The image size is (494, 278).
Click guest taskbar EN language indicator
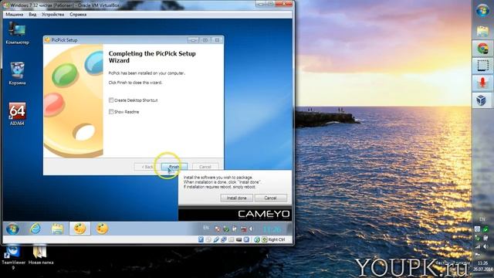pos(206,228)
